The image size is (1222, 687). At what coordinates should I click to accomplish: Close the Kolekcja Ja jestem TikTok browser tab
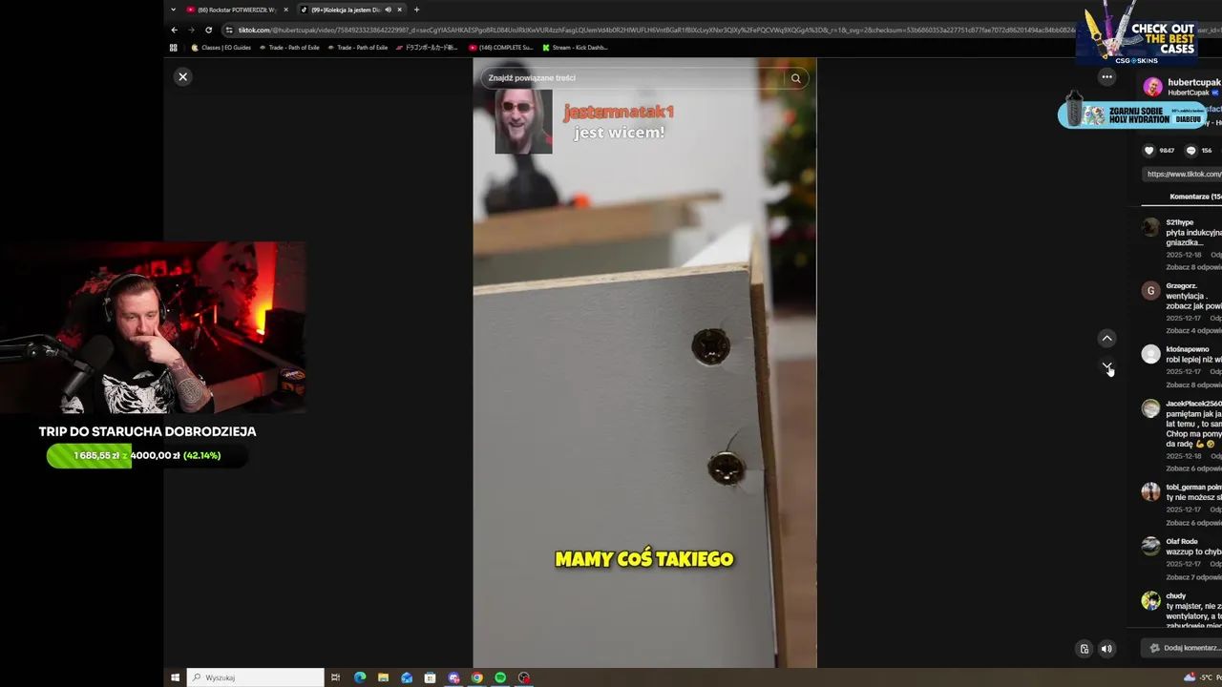click(400, 10)
